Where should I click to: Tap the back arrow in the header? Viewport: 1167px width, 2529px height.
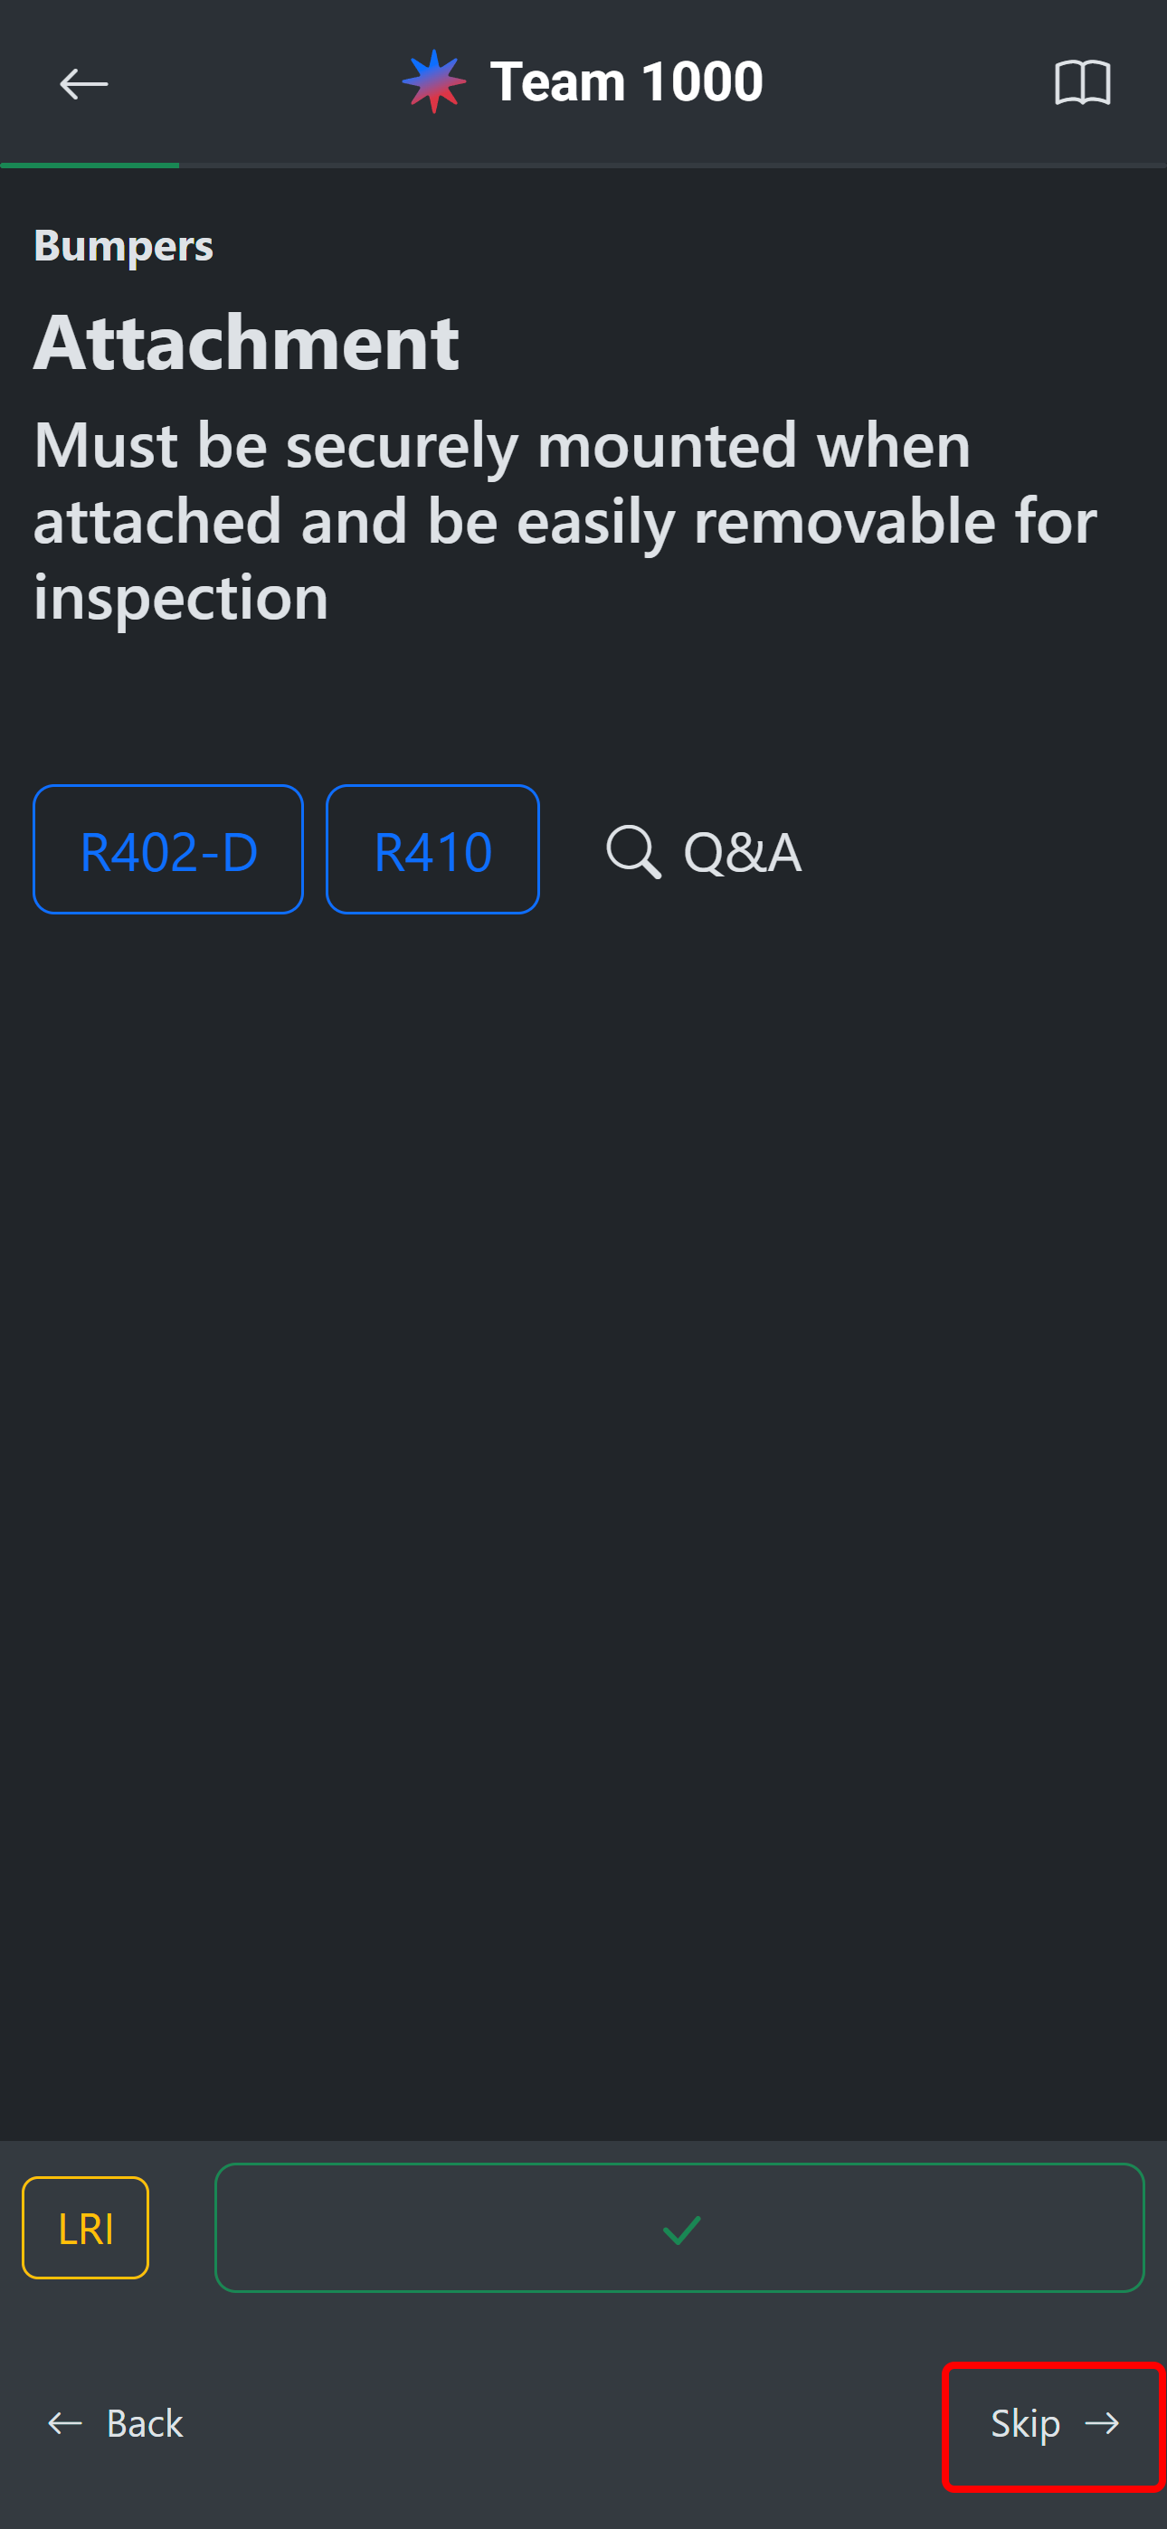tap(83, 83)
